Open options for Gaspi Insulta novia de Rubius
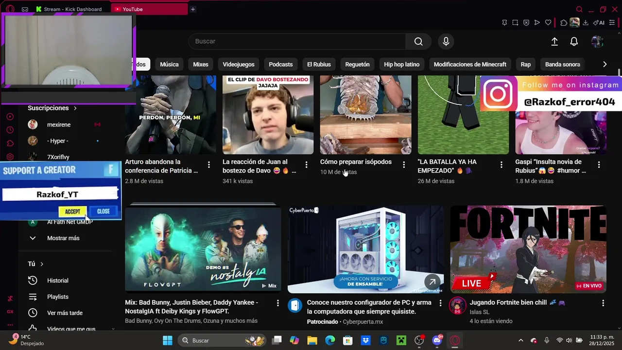 599,165
